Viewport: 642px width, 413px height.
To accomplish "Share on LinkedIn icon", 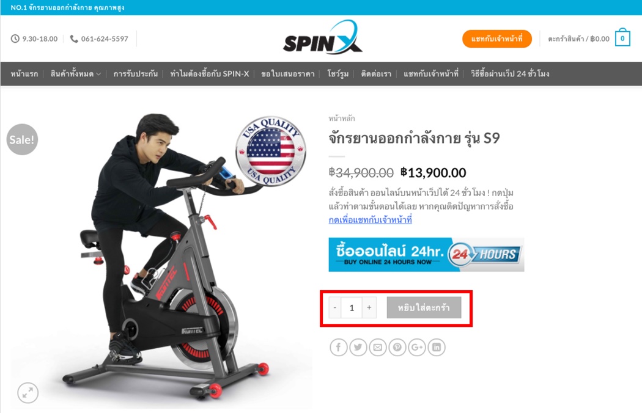I will point(437,347).
